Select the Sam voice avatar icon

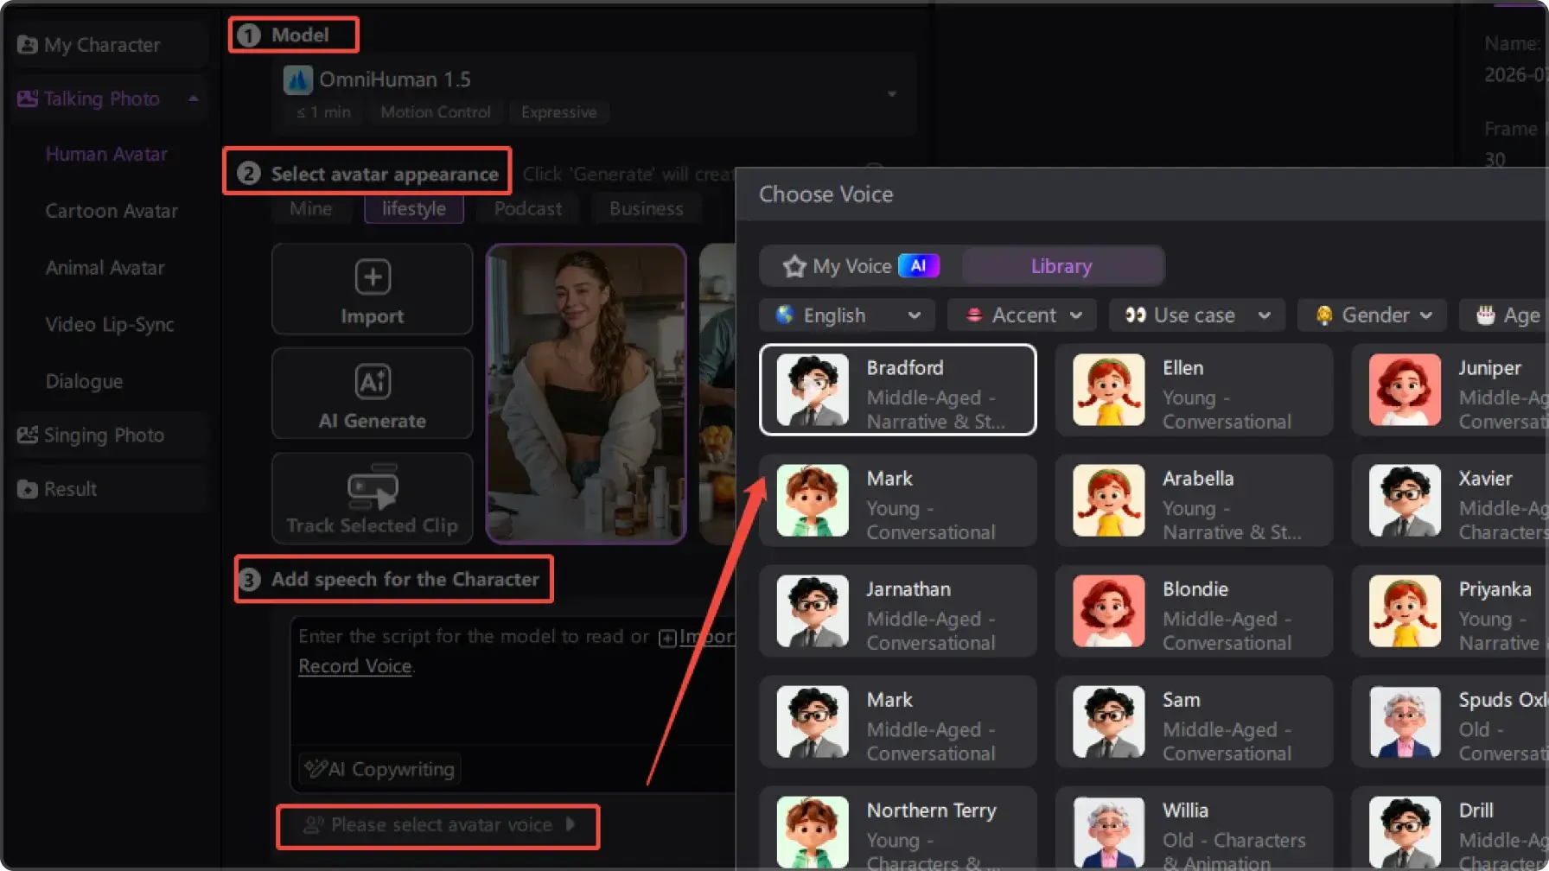point(1108,722)
